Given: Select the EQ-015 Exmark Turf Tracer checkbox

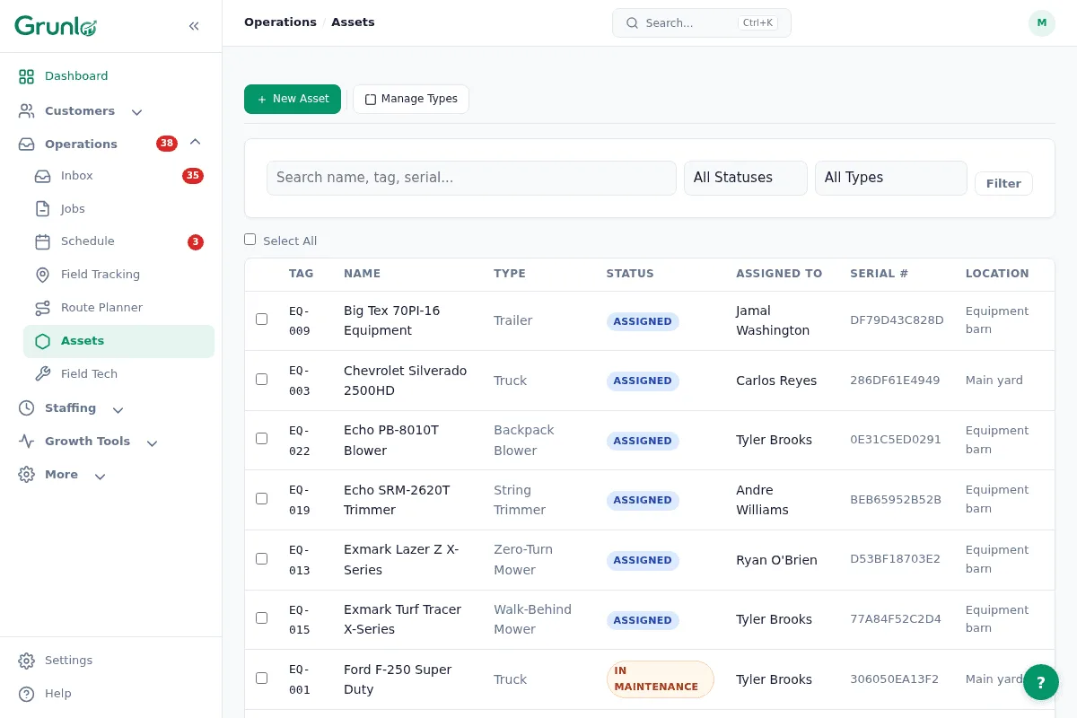Looking at the screenshot, I should click(262, 618).
